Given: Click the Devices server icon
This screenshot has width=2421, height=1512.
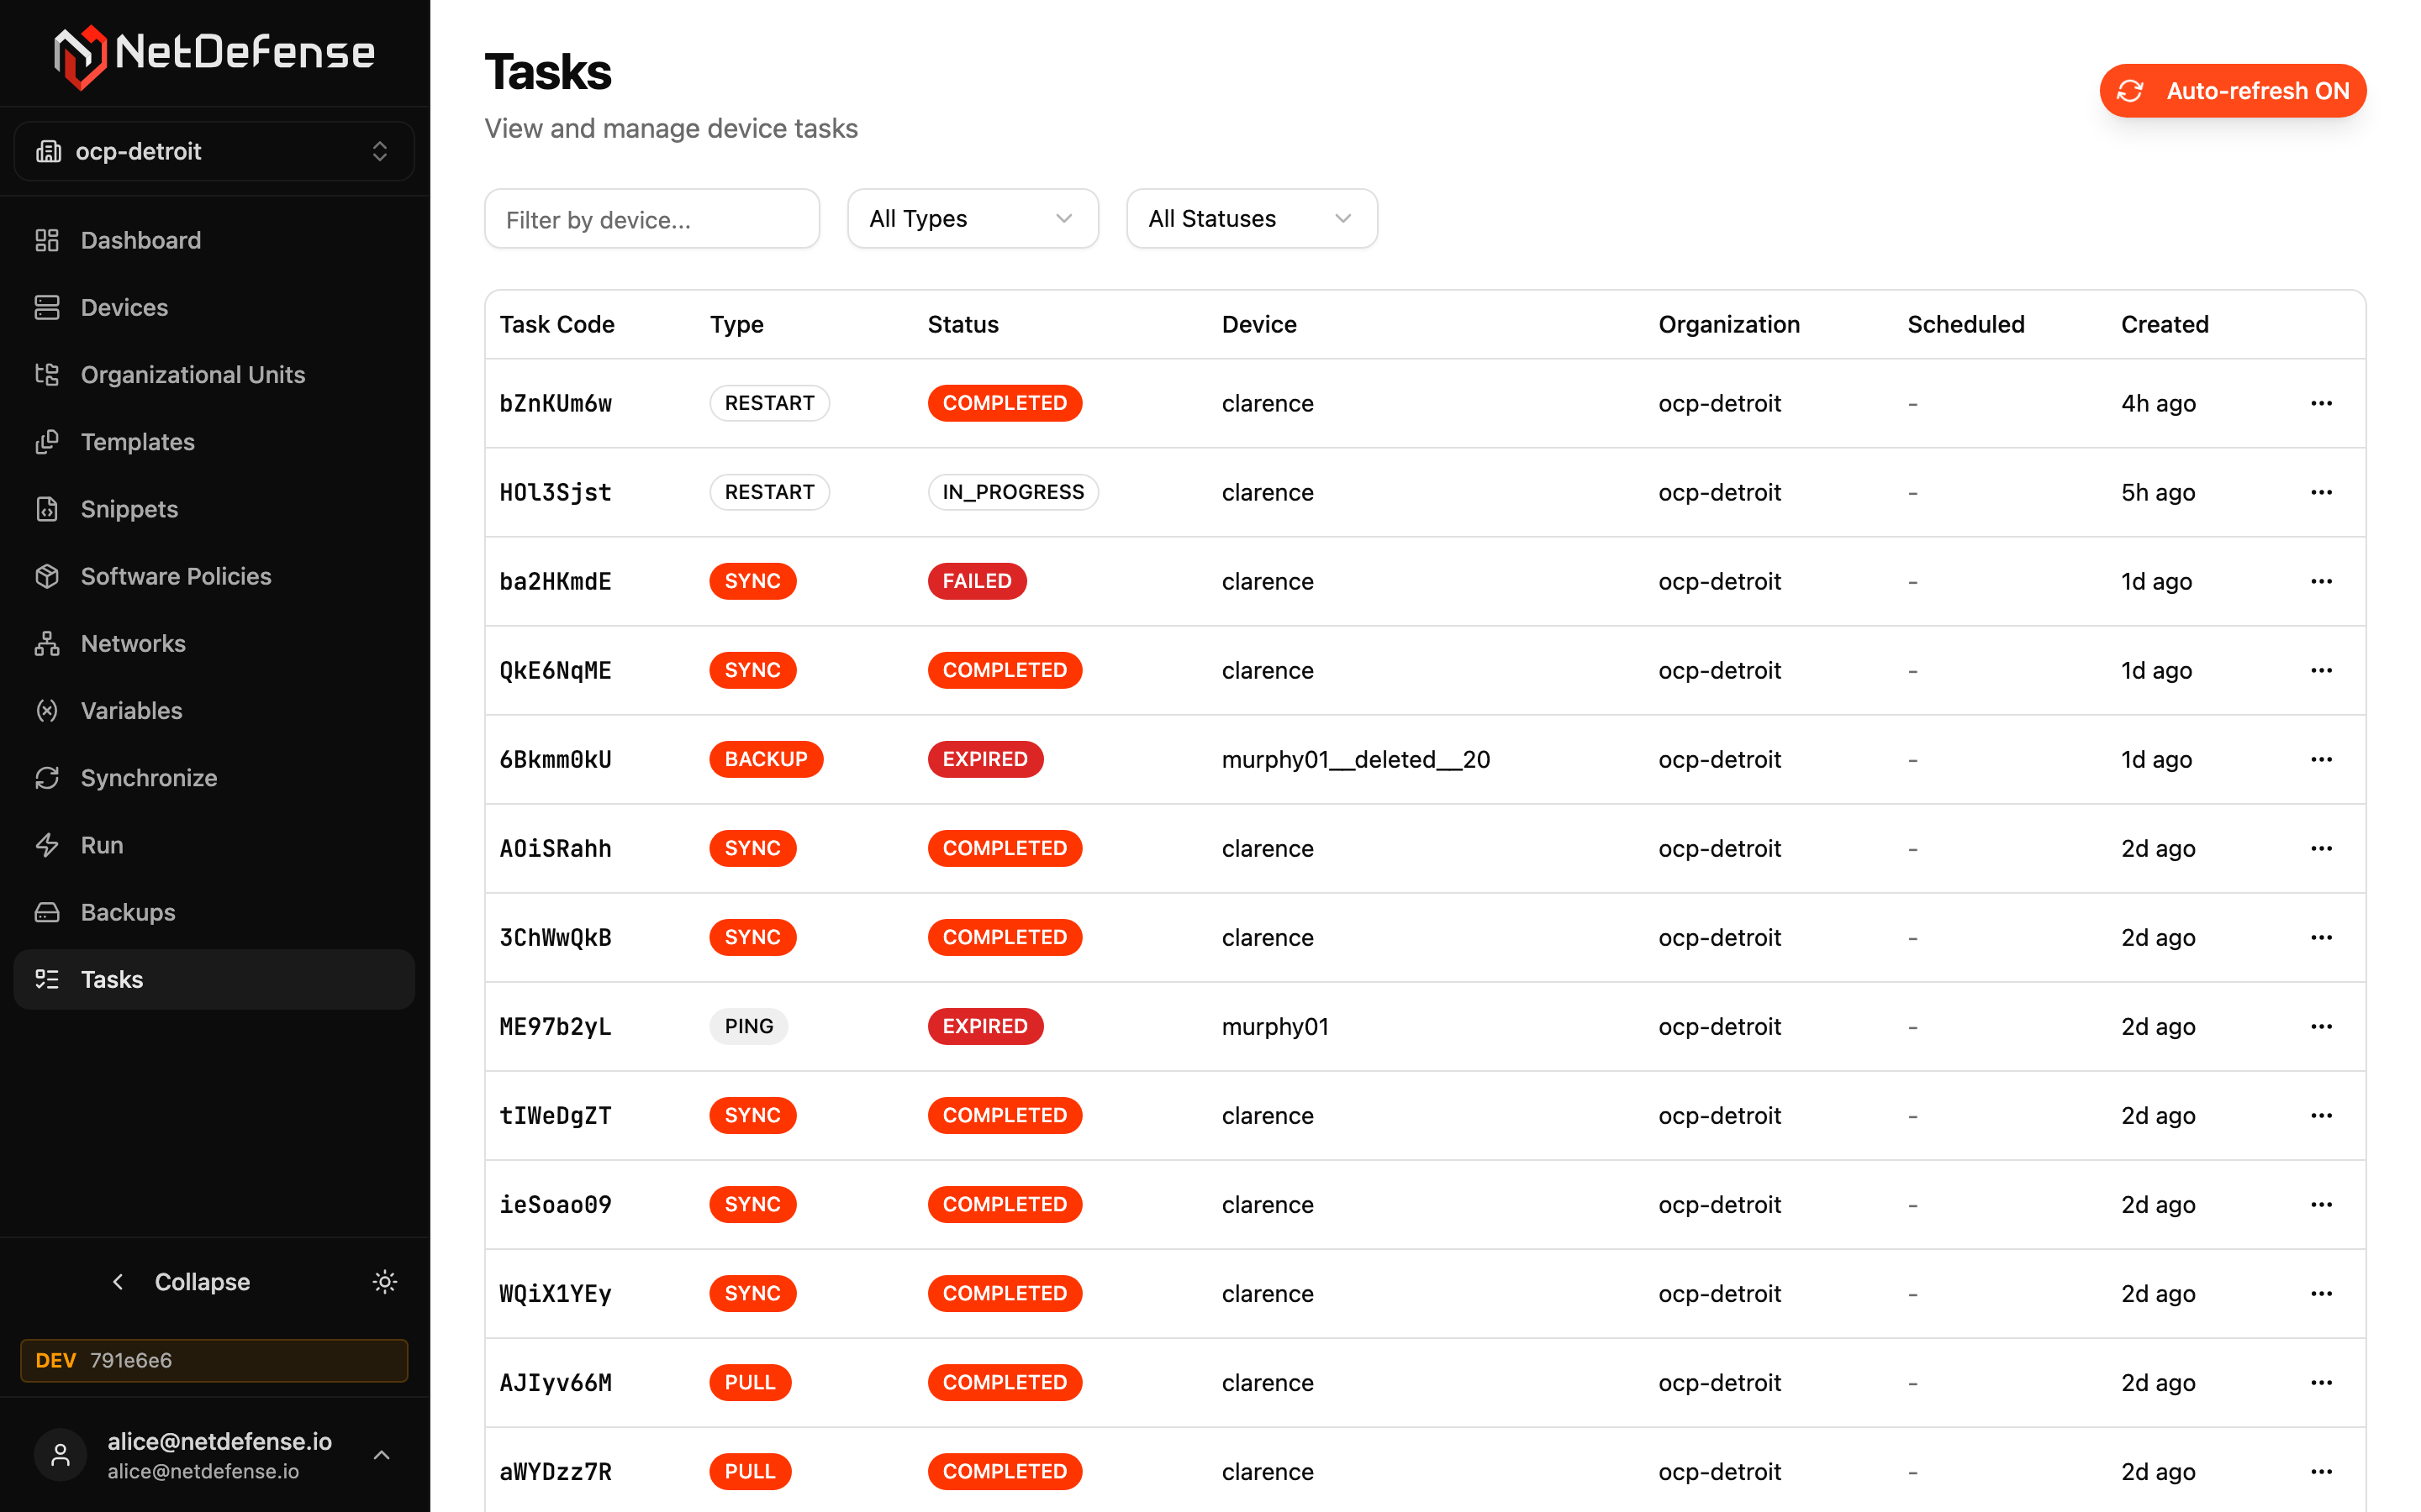Looking at the screenshot, I should coord(47,307).
